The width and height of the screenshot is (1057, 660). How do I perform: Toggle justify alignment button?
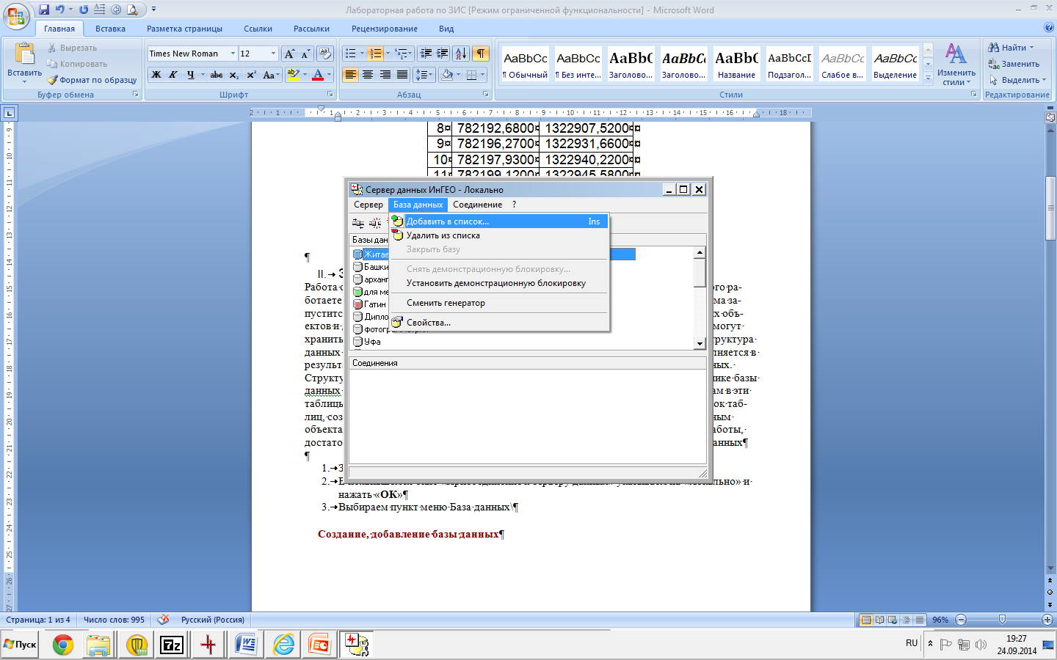(402, 75)
